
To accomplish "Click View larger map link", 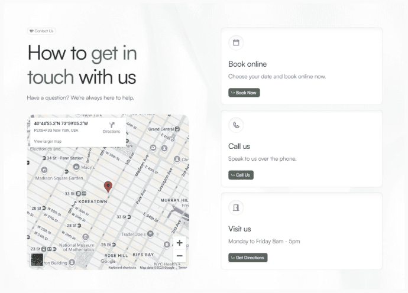I will pyautogui.click(x=48, y=141).
